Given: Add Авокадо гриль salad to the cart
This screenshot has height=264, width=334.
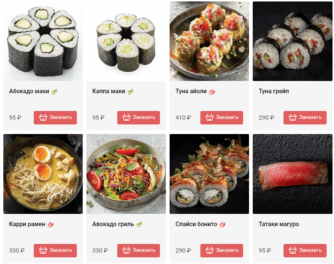Looking at the screenshot, I should (x=139, y=251).
